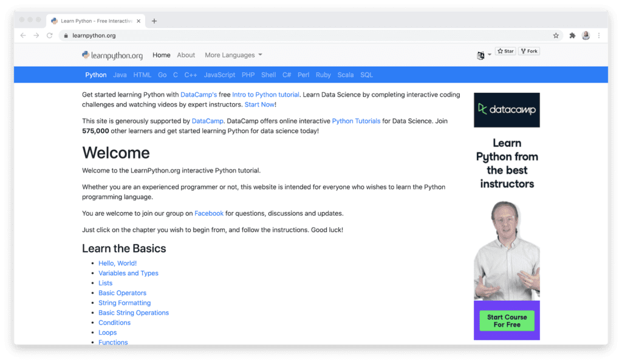Screen dimensions: 622x362
Task: Select the Java language tab
Action: click(120, 75)
